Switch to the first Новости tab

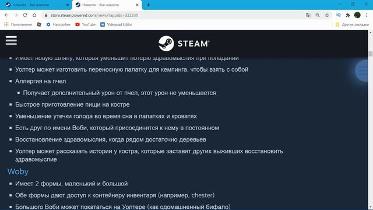pos(36,5)
